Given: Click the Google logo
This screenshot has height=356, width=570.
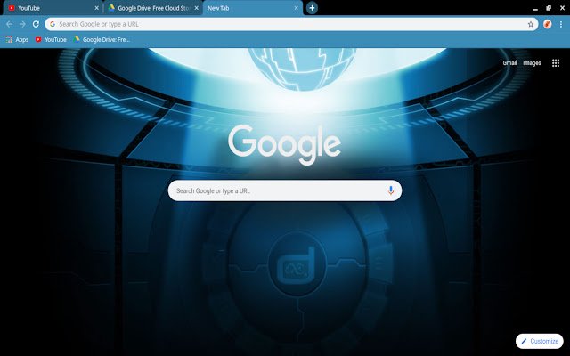Looking at the screenshot, I should [285, 144].
